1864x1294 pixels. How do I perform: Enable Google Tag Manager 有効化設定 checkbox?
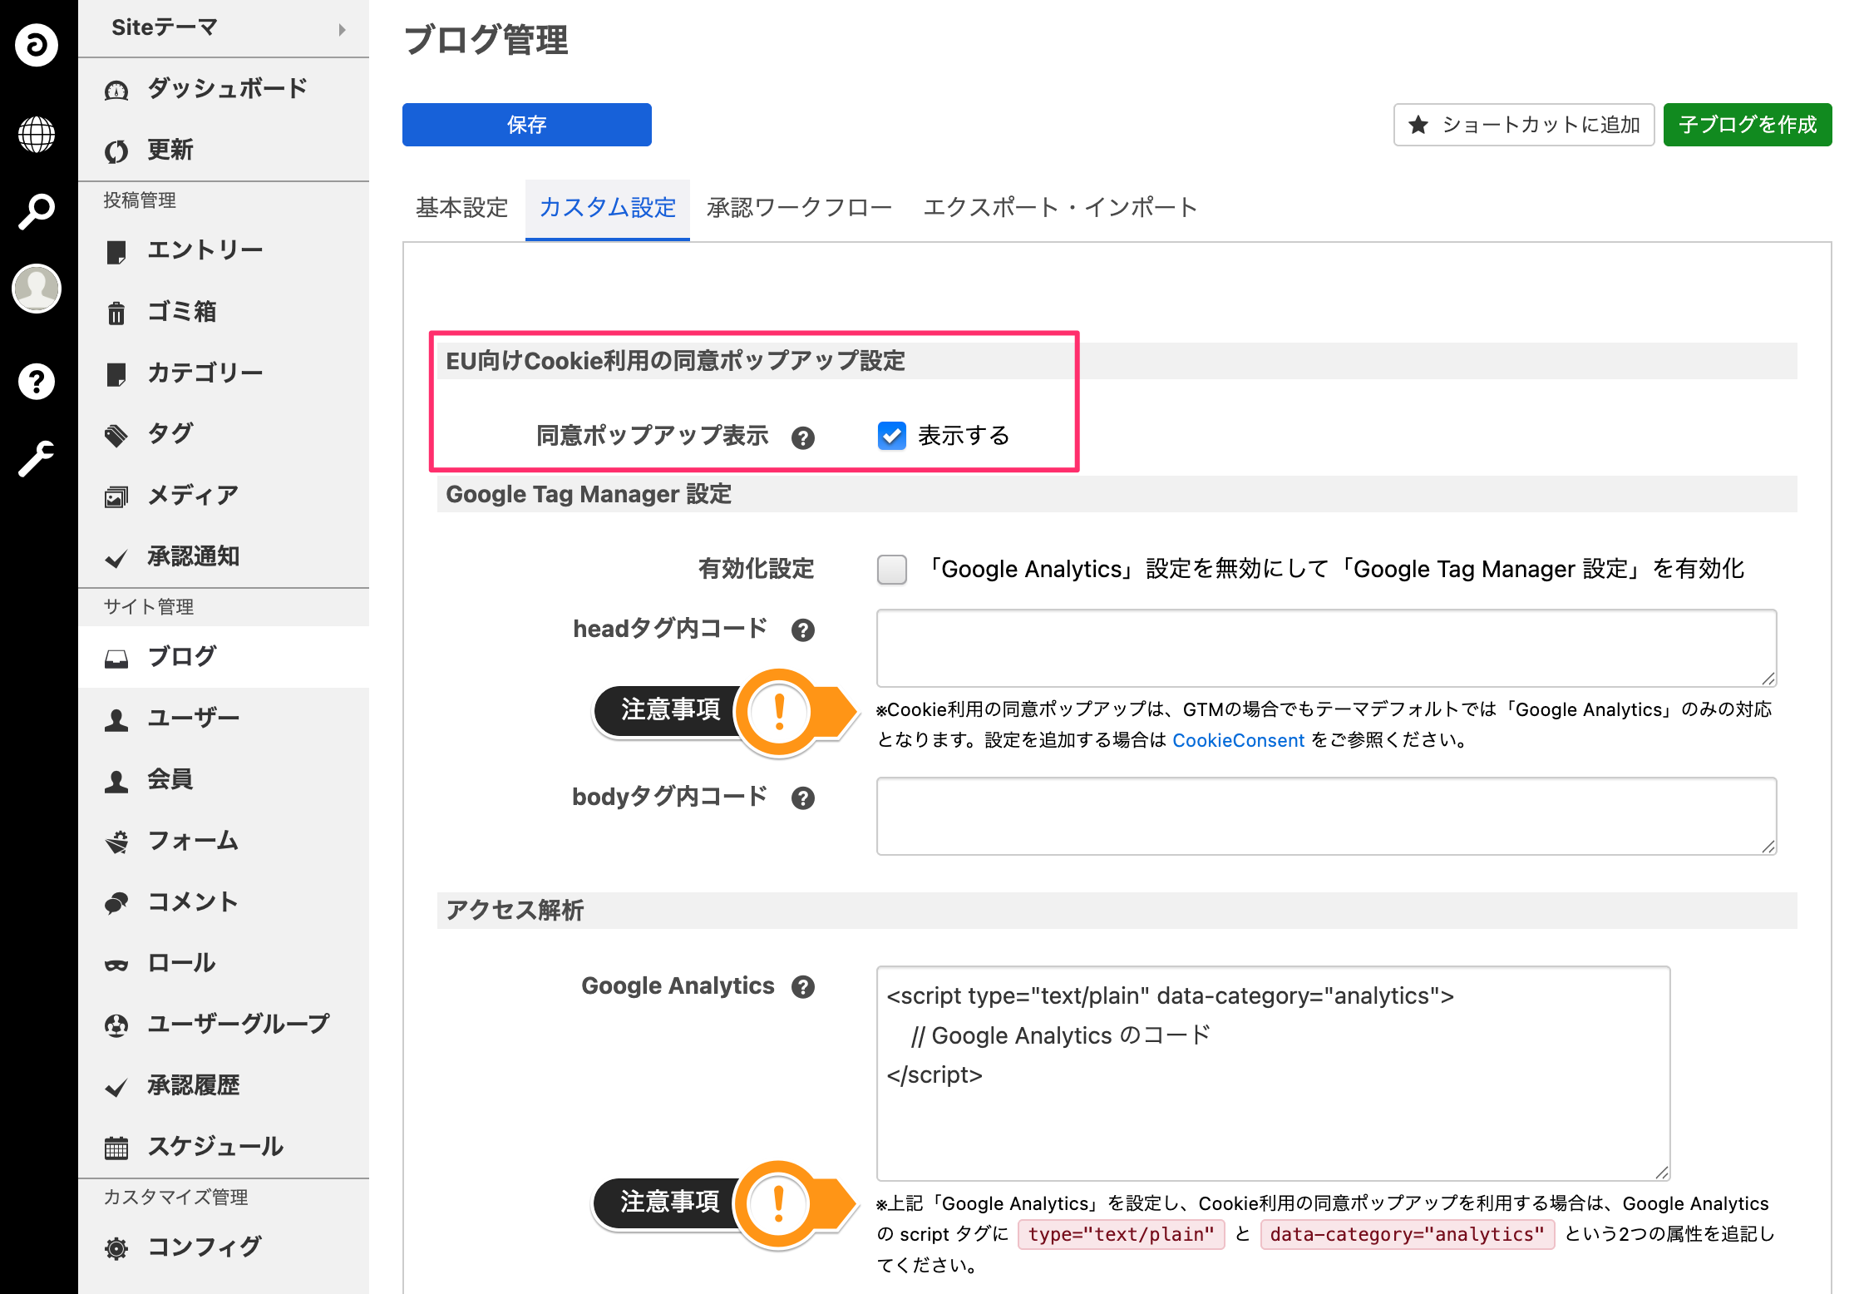[891, 570]
